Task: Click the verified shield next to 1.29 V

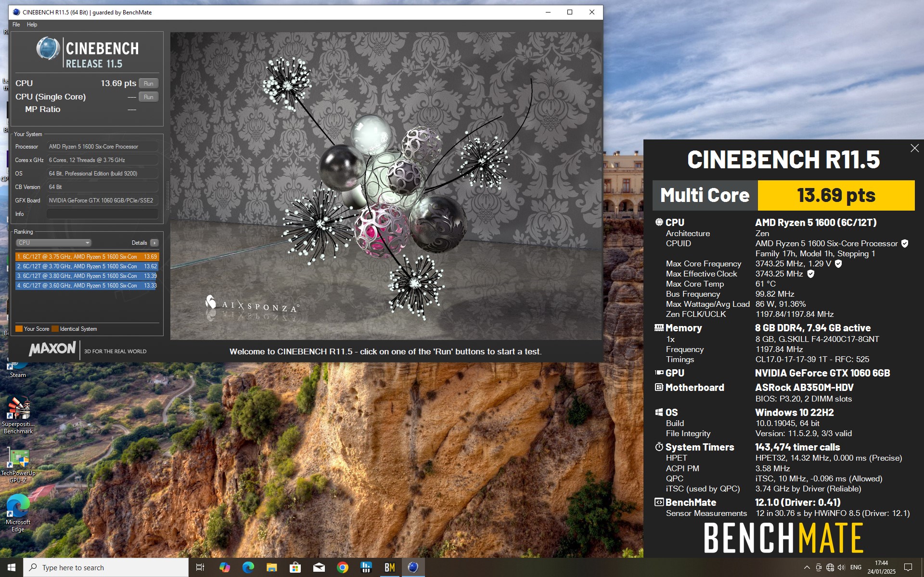Action: [838, 263]
